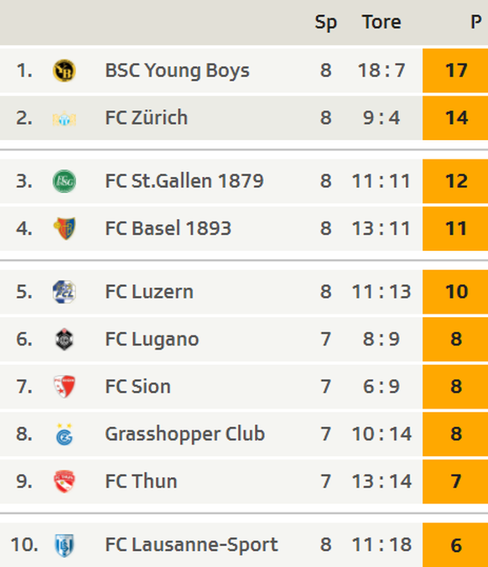Click the FC Lausanne-Sport crest

point(64,545)
